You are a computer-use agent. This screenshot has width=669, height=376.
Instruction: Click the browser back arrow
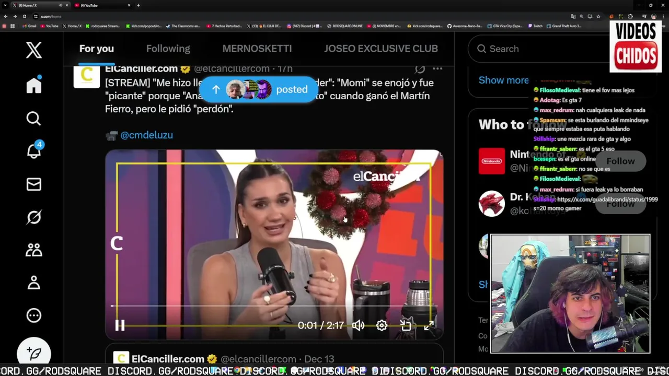(x=6, y=16)
